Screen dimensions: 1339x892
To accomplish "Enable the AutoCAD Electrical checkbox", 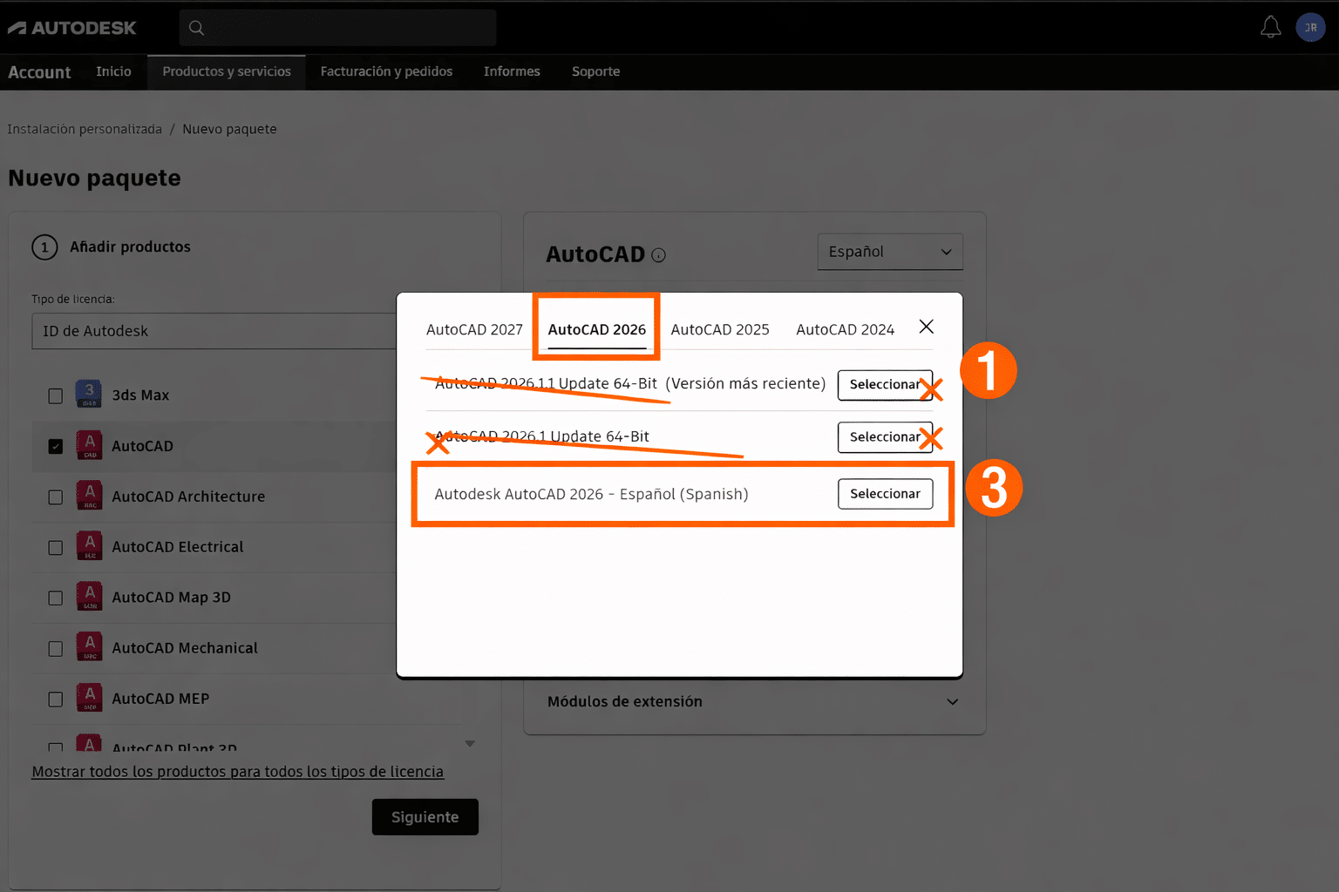I will (55, 546).
